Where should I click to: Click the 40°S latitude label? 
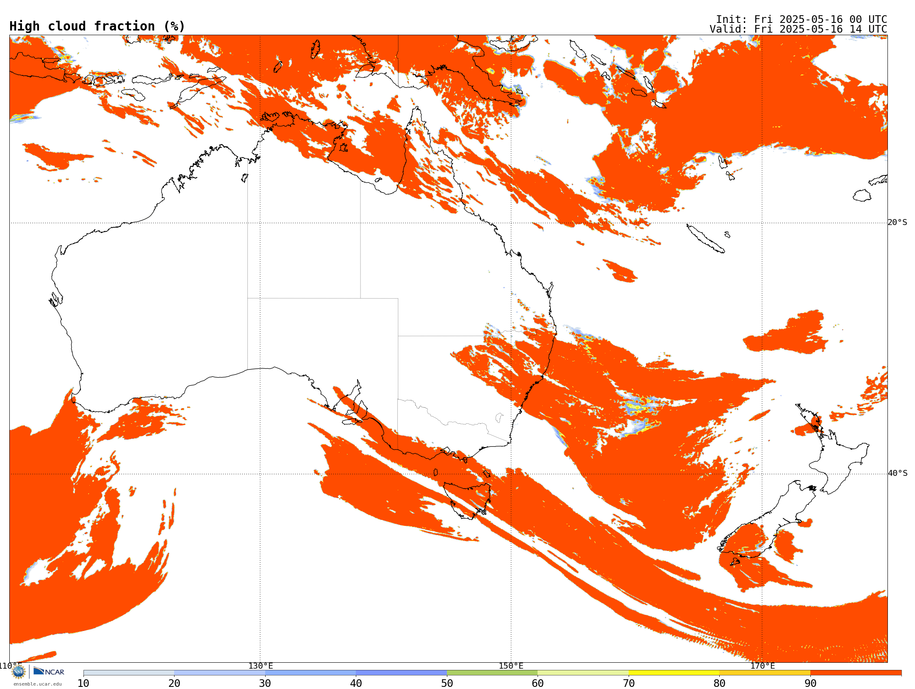click(x=898, y=473)
